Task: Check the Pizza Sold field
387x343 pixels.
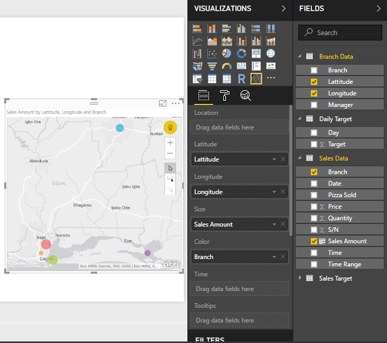Action: [314, 195]
